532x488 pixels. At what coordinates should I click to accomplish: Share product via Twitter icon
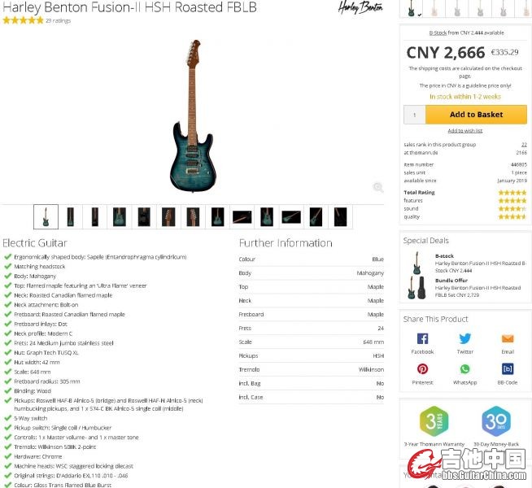coord(464,338)
